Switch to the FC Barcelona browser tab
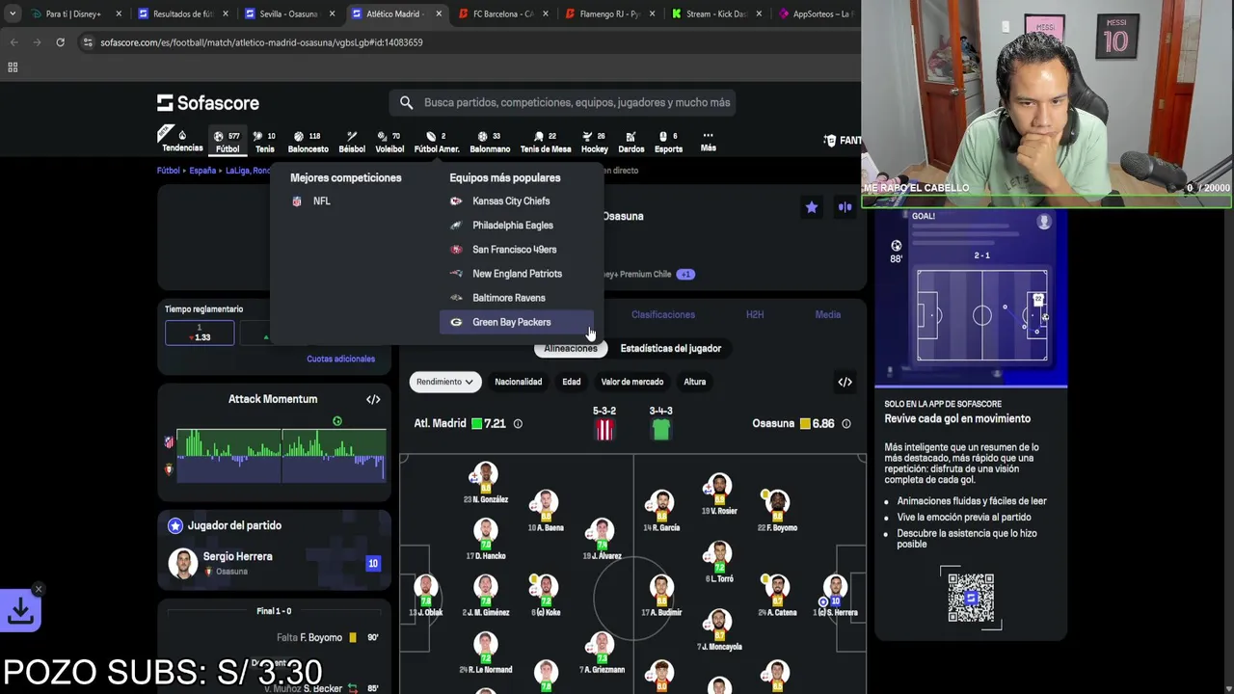Image resolution: width=1234 pixels, height=694 pixels. click(x=501, y=13)
